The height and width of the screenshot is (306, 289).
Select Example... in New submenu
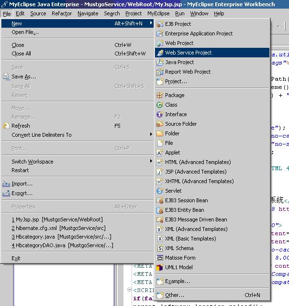coord(212,281)
